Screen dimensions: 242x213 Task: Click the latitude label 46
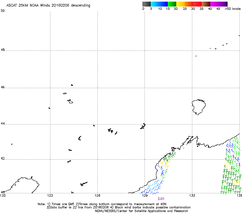[3, 87]
